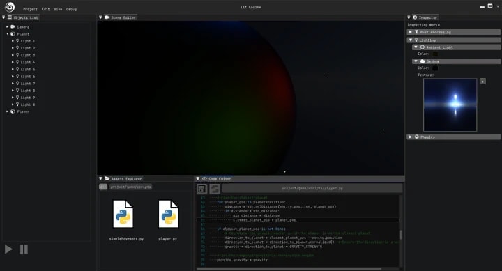The image size is (502, 271).
Task: Start the game with Play button
Action: tap(8, 249)
